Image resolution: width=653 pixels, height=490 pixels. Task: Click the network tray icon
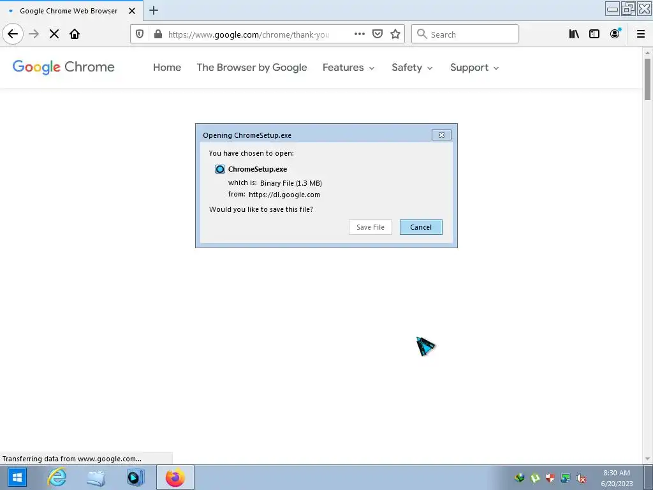(x=565, y=478)
